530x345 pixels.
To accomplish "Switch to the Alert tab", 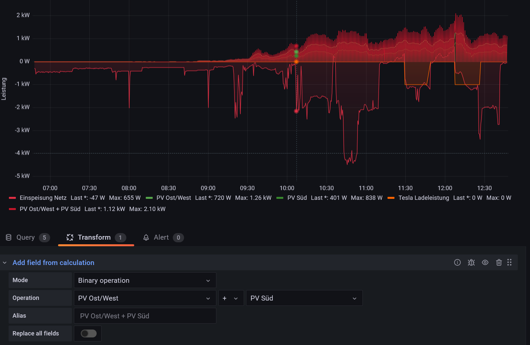I will (x=161, y=237).
